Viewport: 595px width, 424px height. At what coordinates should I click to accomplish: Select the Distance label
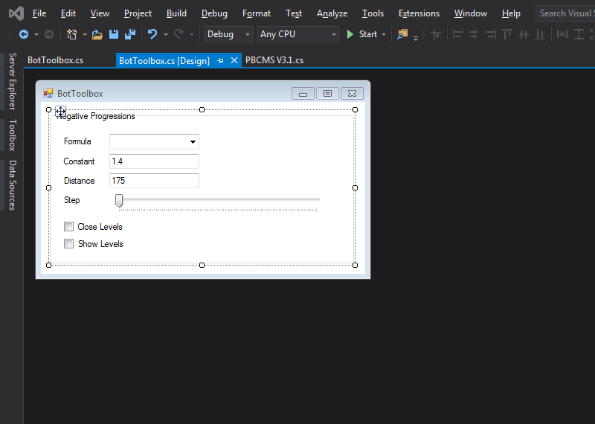pos(80,181)
